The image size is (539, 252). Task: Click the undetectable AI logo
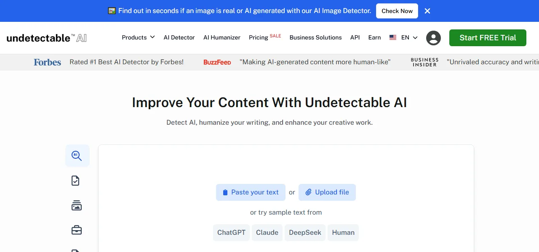pyautogui.click(x=47, y=38)
